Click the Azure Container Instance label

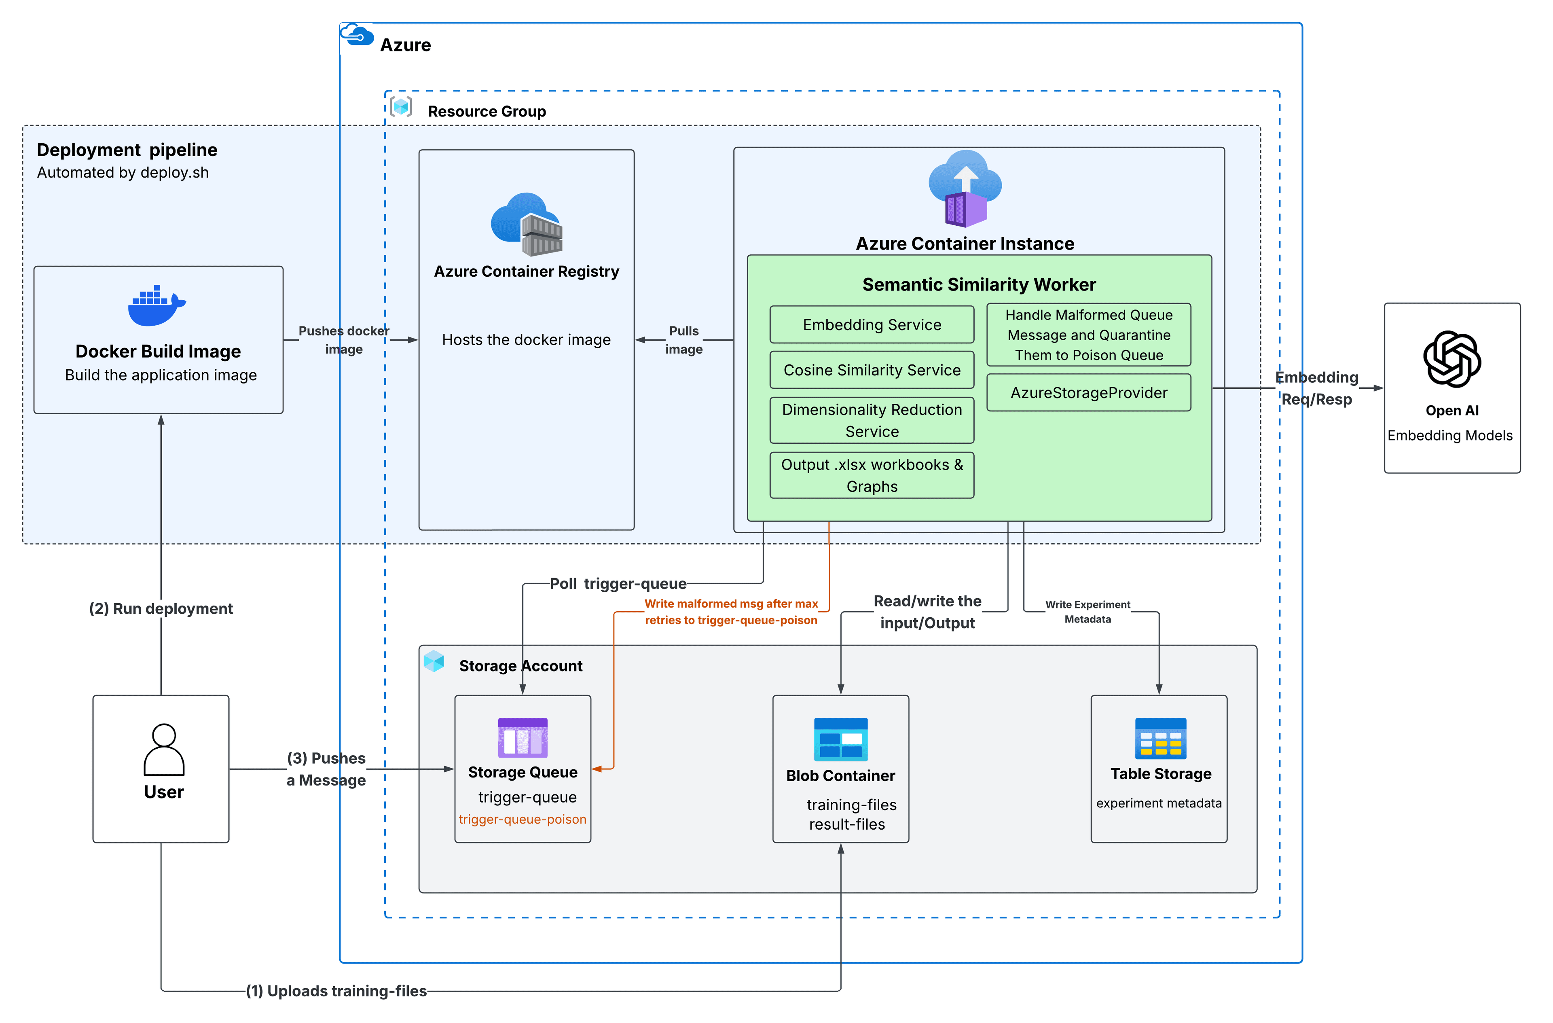(965, 244)
